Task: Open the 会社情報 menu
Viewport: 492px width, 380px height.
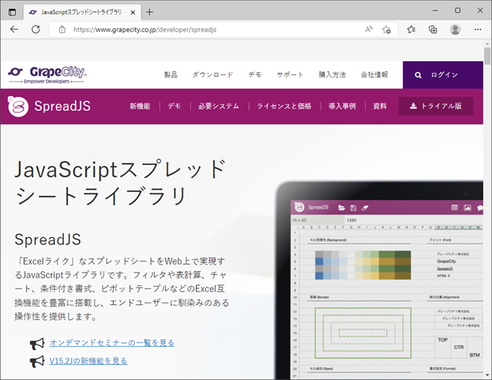Action: point(375,74)
